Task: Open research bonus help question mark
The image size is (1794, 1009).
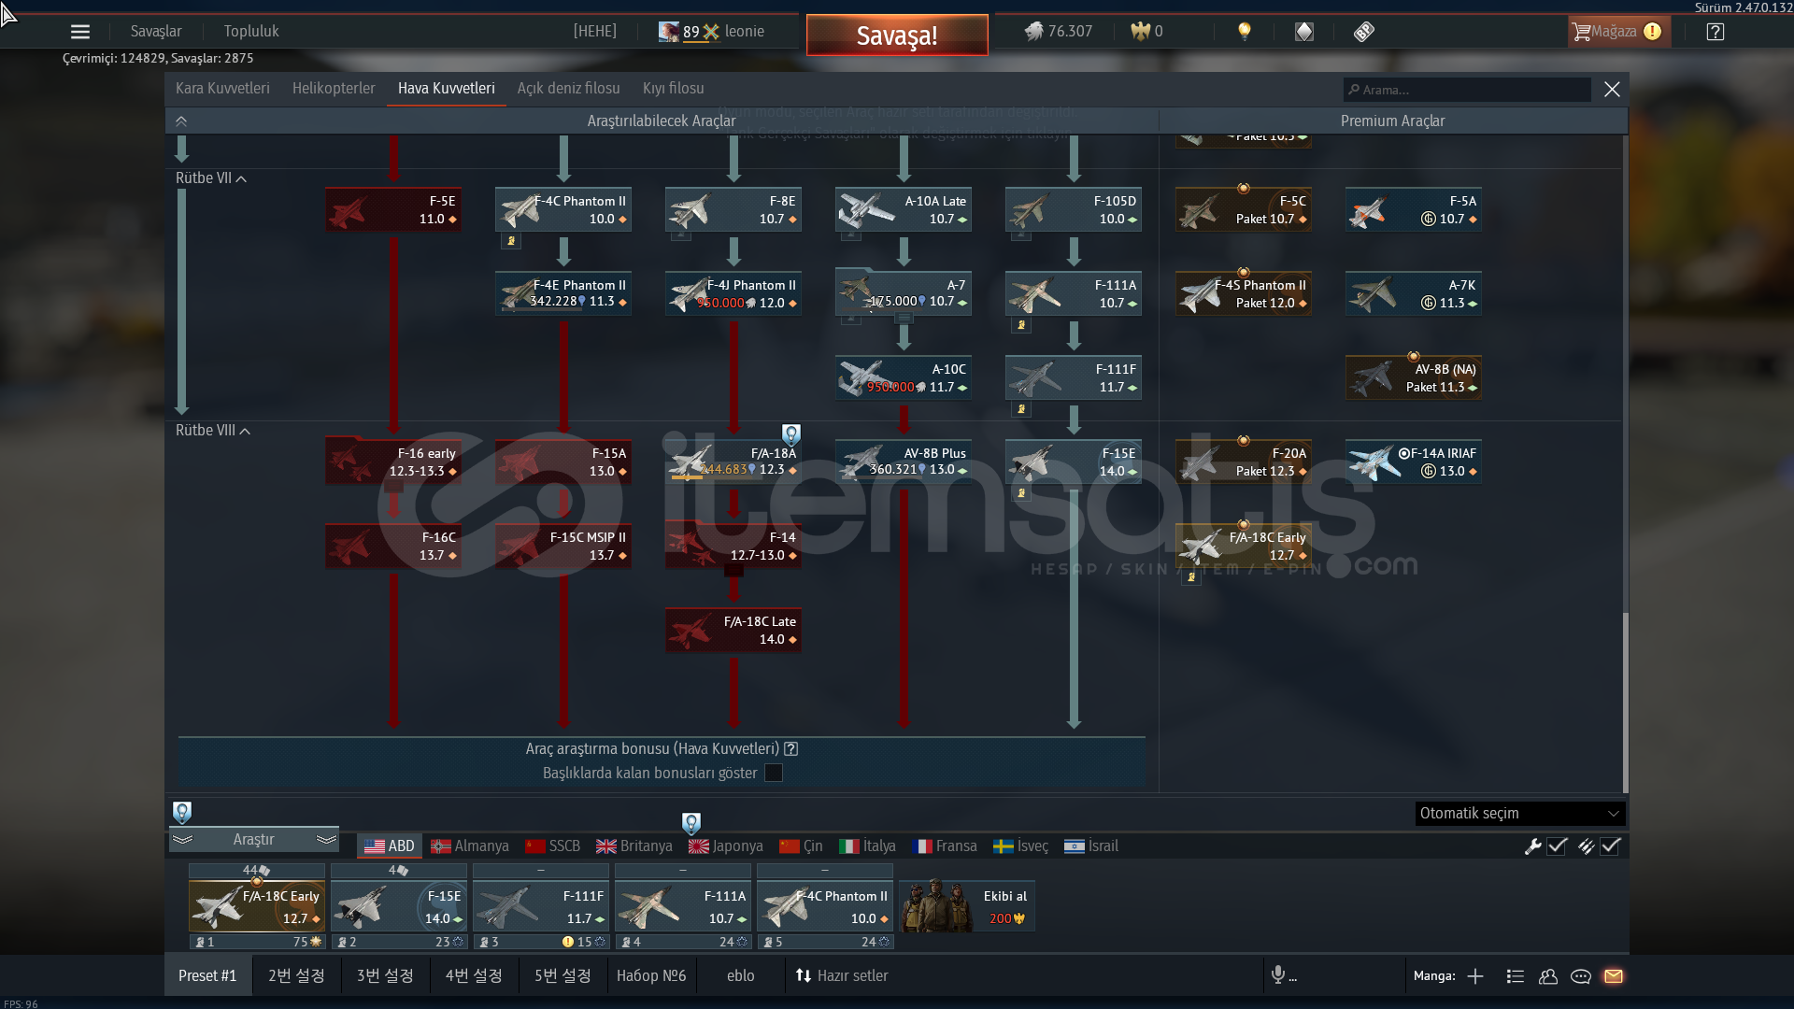Action: click(x=791, y=749)
